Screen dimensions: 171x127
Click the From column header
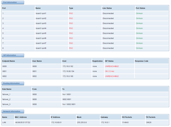pyautogui.click(x=34, y=89)
